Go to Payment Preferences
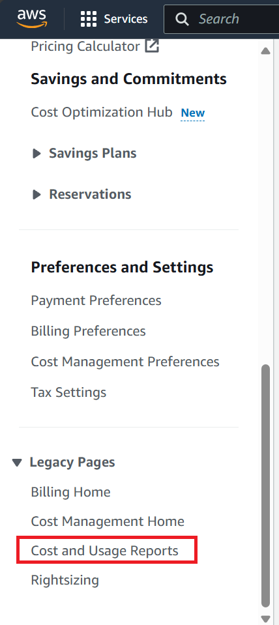This screenshot has height=625, width=279. tap(96, 300)
